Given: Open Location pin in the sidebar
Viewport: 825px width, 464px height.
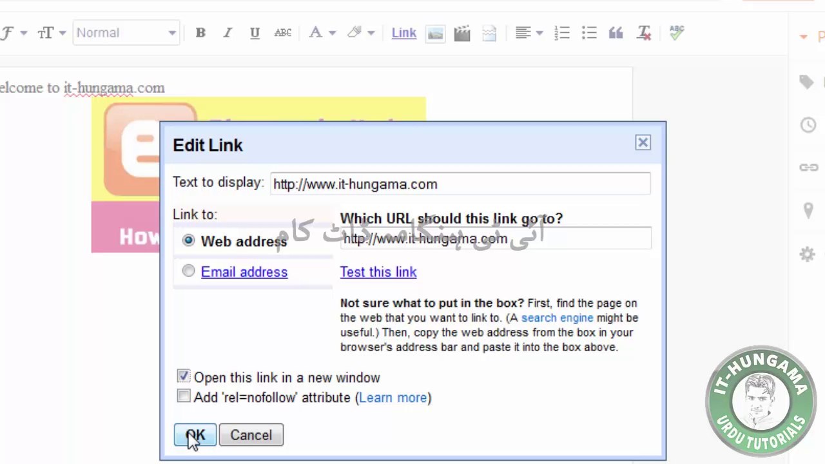Looking at the screenshot, I should pyautogui.click(x=808, y=211).
